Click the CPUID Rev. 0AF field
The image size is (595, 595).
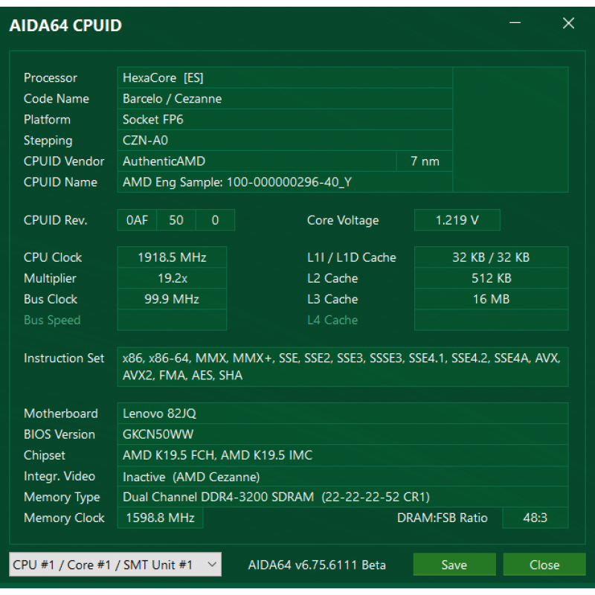click(x=137, y=220)
